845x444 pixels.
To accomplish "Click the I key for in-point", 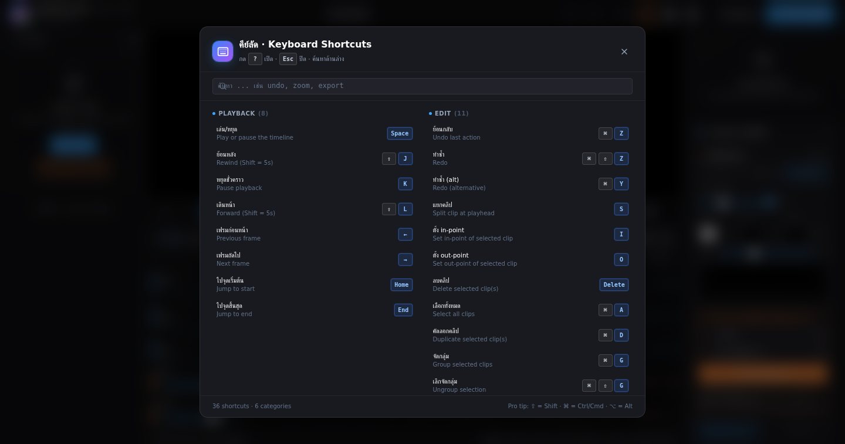I will [x=621, y=235].
